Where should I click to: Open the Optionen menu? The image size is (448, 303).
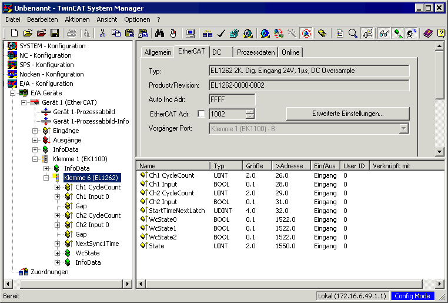pos(137,19)
